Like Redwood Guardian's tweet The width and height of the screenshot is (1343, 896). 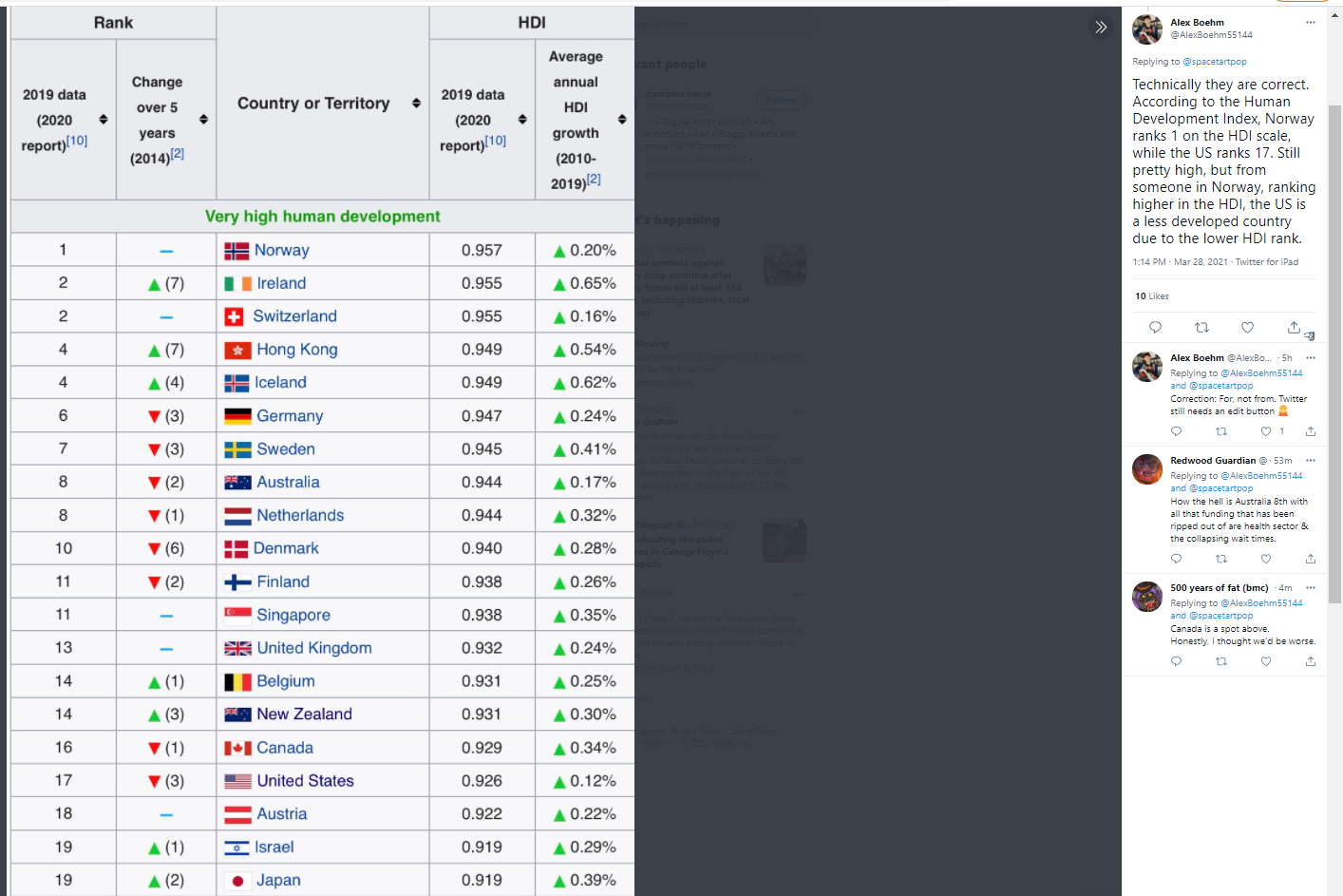[x=1266, y=559]
